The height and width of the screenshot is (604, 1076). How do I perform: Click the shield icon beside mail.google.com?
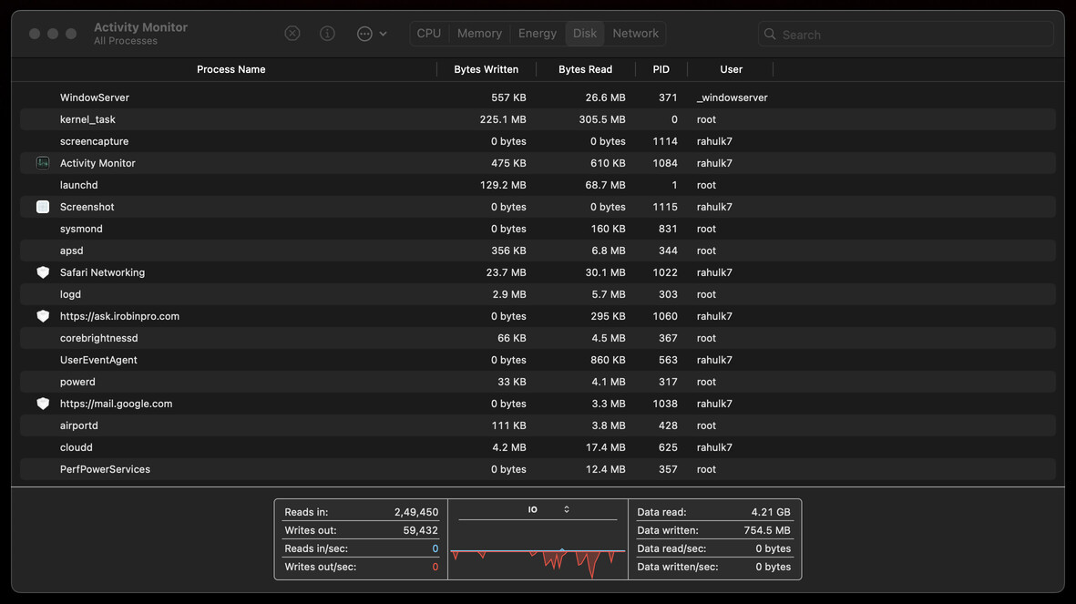coord(43,404)
